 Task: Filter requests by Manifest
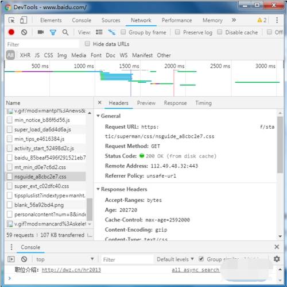pos(142,55)
